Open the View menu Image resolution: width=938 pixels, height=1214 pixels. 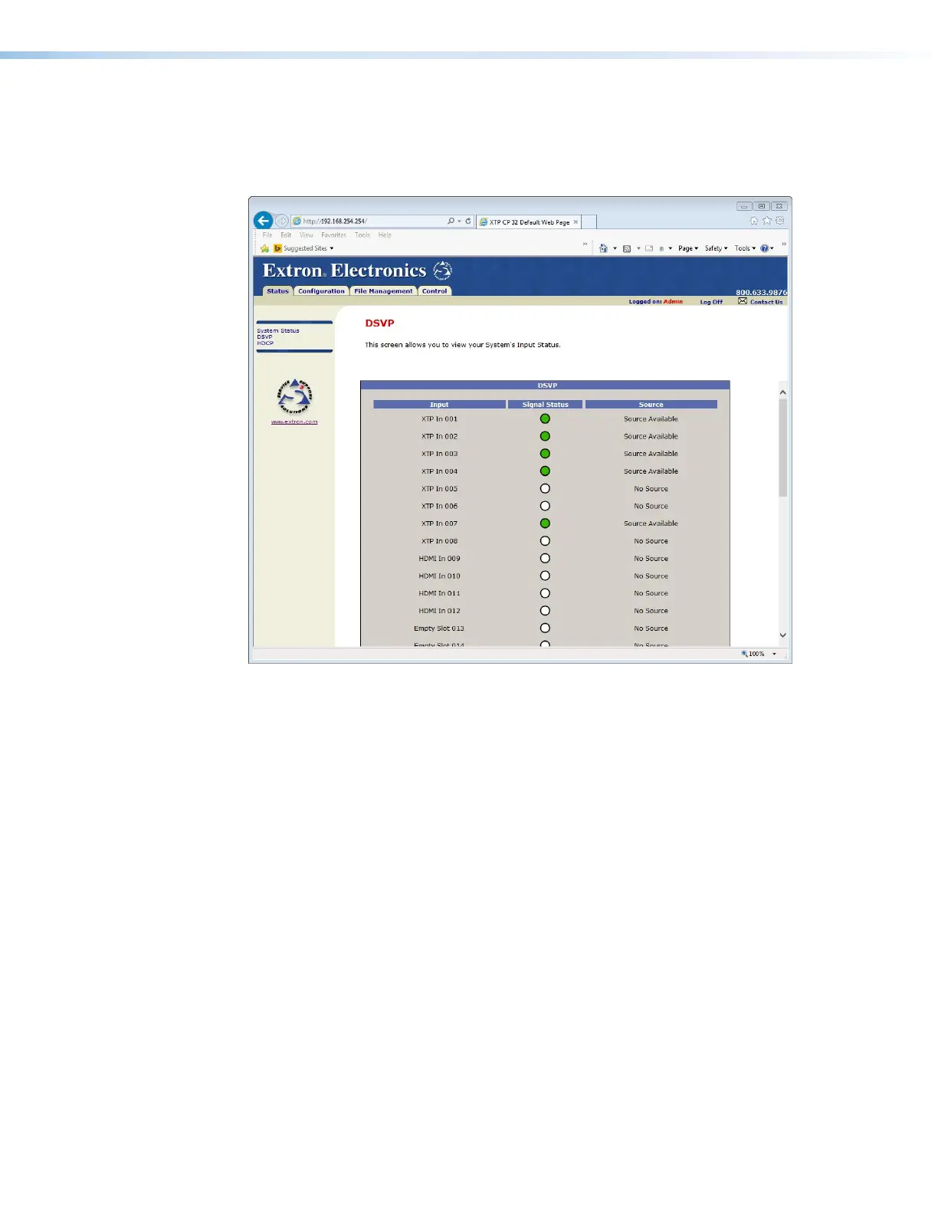(307, 235)
